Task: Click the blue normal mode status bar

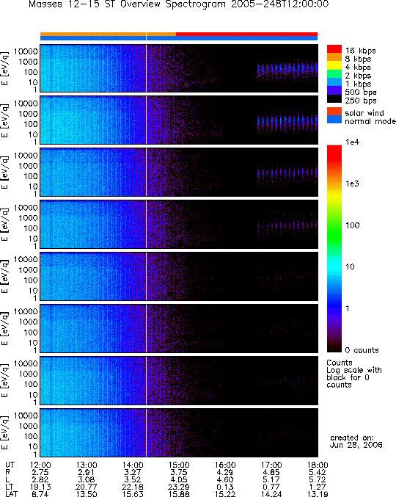Action: [x=179, y=38]
